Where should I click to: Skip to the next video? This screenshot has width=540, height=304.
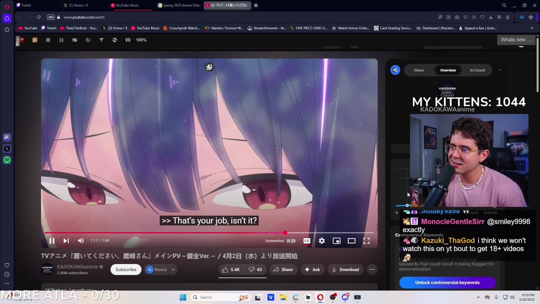tap(66, 241)
